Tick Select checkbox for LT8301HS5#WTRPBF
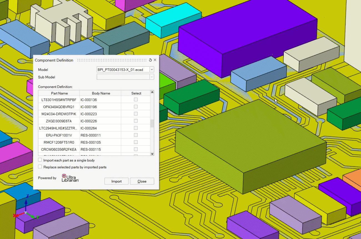This screenshot has height=239, width=361. [136, 99]
